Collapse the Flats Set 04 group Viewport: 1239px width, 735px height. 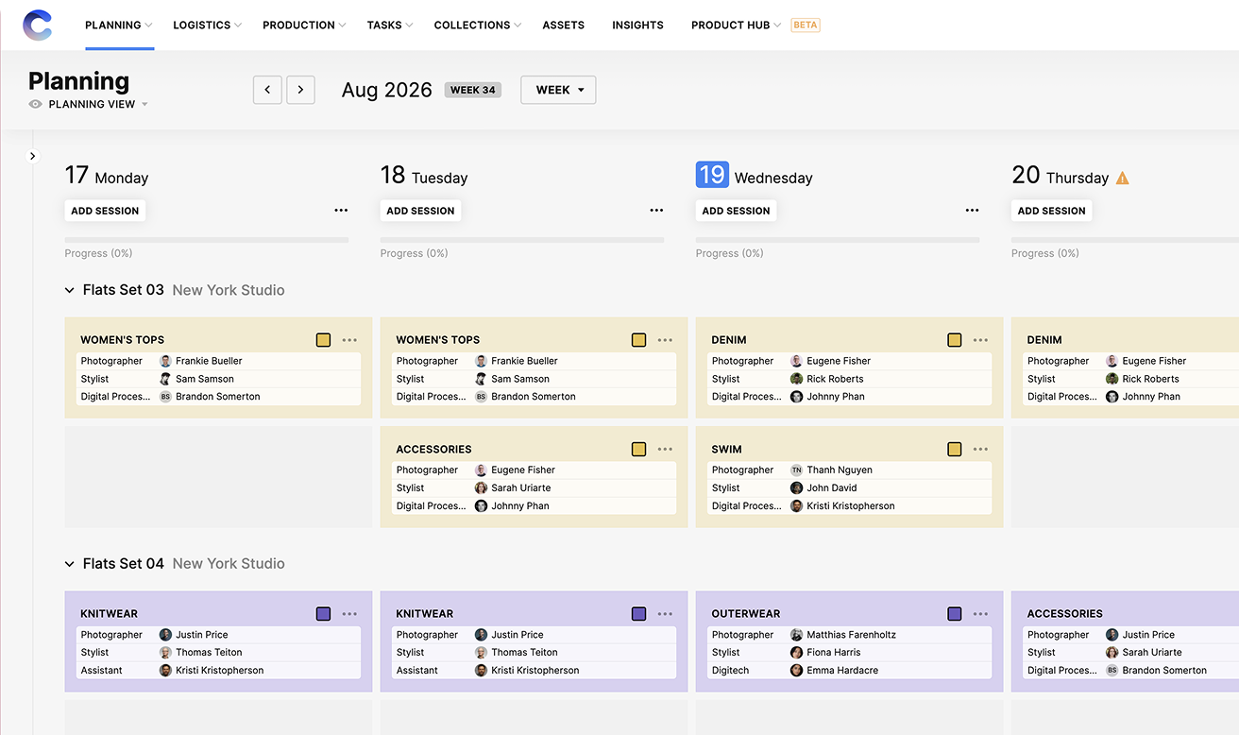pos(69,564)
